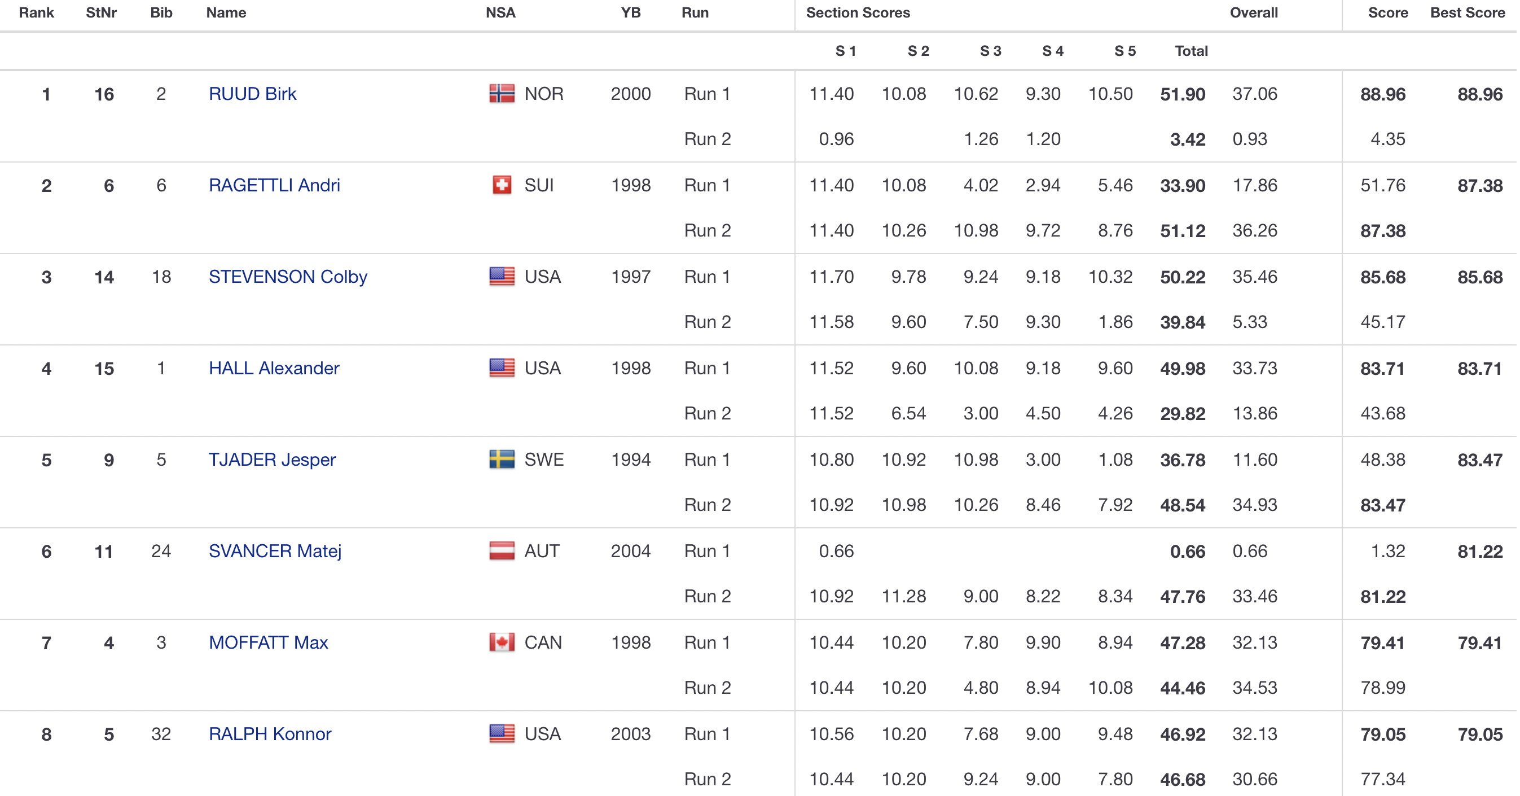
Task: Click Colby Stevenson's USA flag icon
Action: [x=502, y=277]
